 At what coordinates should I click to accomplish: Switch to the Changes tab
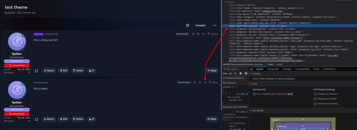point(287,69)
